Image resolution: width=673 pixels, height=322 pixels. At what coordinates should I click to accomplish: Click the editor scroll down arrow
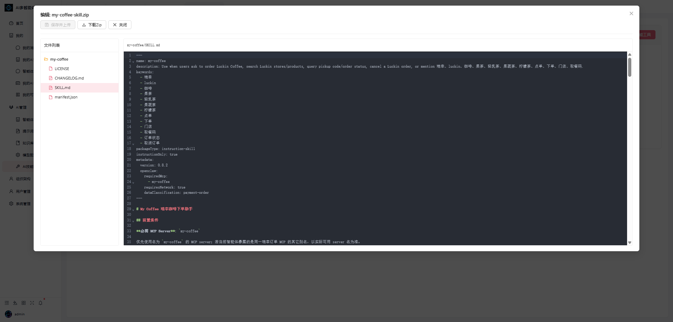click(x=630, y=242)
